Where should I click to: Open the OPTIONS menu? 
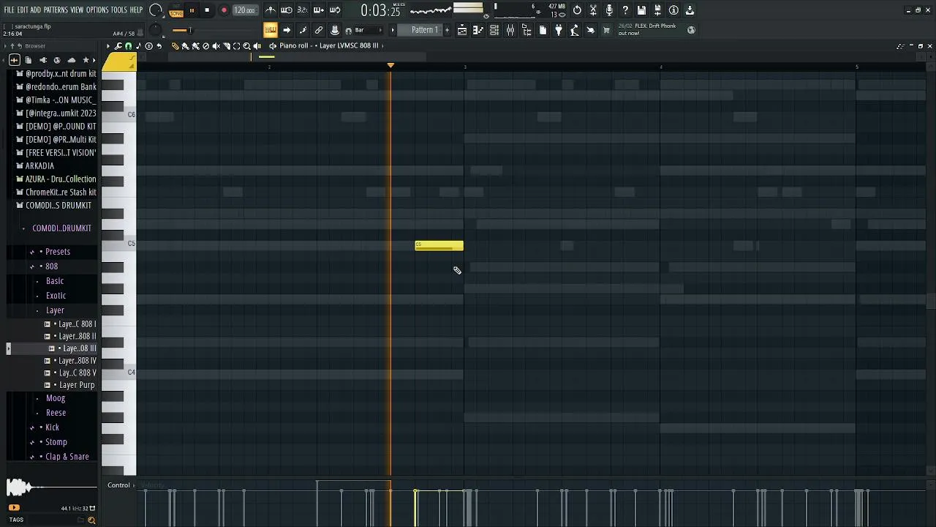point(97,10)
